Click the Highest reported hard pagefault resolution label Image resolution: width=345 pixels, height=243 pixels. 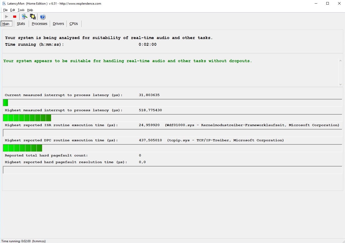coord(66,162)
